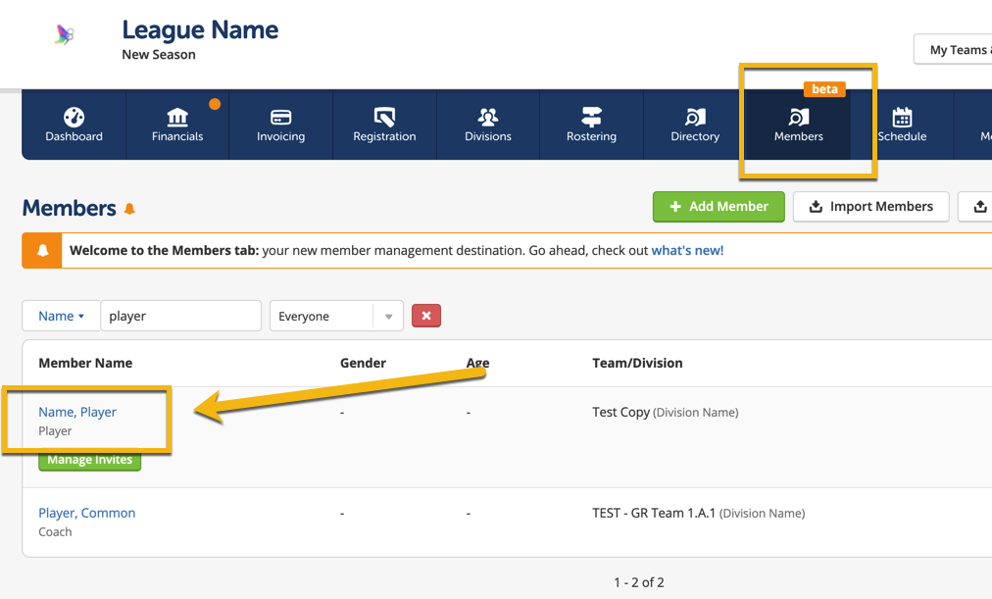Image resolution: width=992 pixels, height=599 pixels.
Task: Open the Schedule calendar icon
Action: (902, 118)
